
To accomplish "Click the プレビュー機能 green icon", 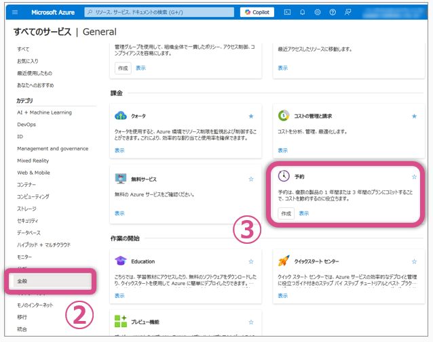I will point(121,321).
